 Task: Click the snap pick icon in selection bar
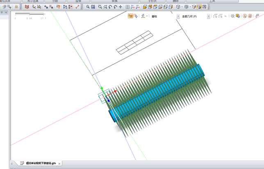click(143, 16)
